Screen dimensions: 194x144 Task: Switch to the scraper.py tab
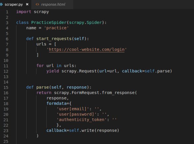[13, 5]
